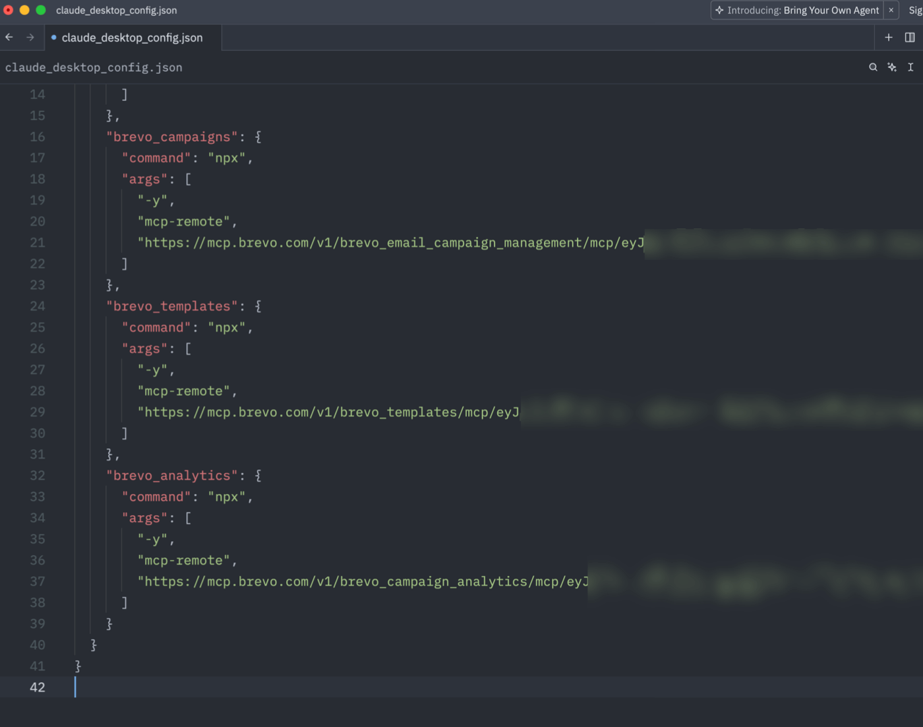Click the claude_desktop_config.json breadcrumb path
The image size is (923, 727).
click(94, 67)
